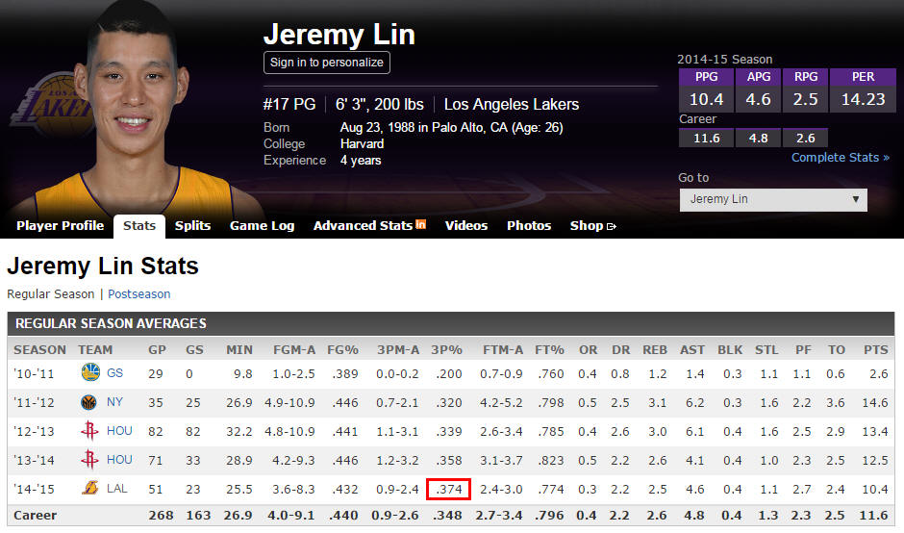This screenshot has height=533, width=904.
Task: Click the Los Angeles Lakers team name
Action: tap(512, 105)
